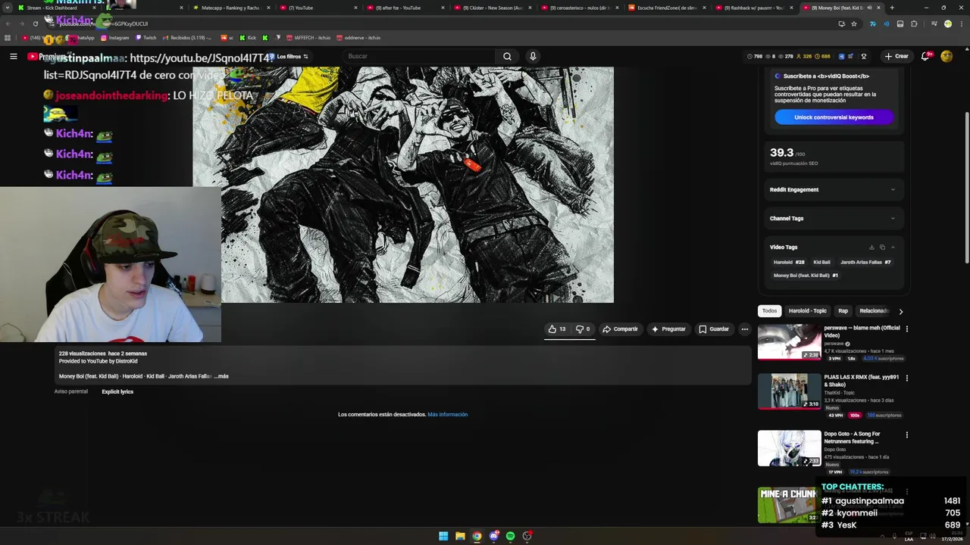Click Unlock controversial keywords button
The image size is (970, 545).
pyautogui.click(x=834, y=117)
